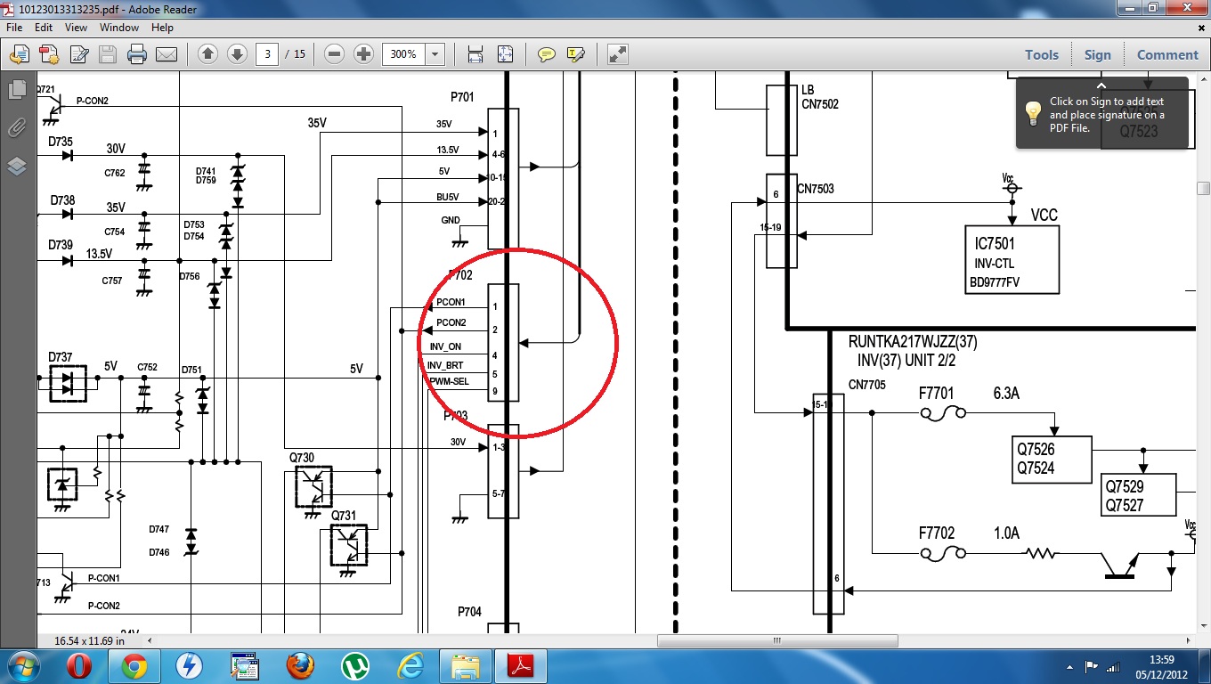Image resolution: width=1211 pixels, height=684 pixels.
Task: Click the Adobe Reader taskbar button
Action: click(520, 666)
